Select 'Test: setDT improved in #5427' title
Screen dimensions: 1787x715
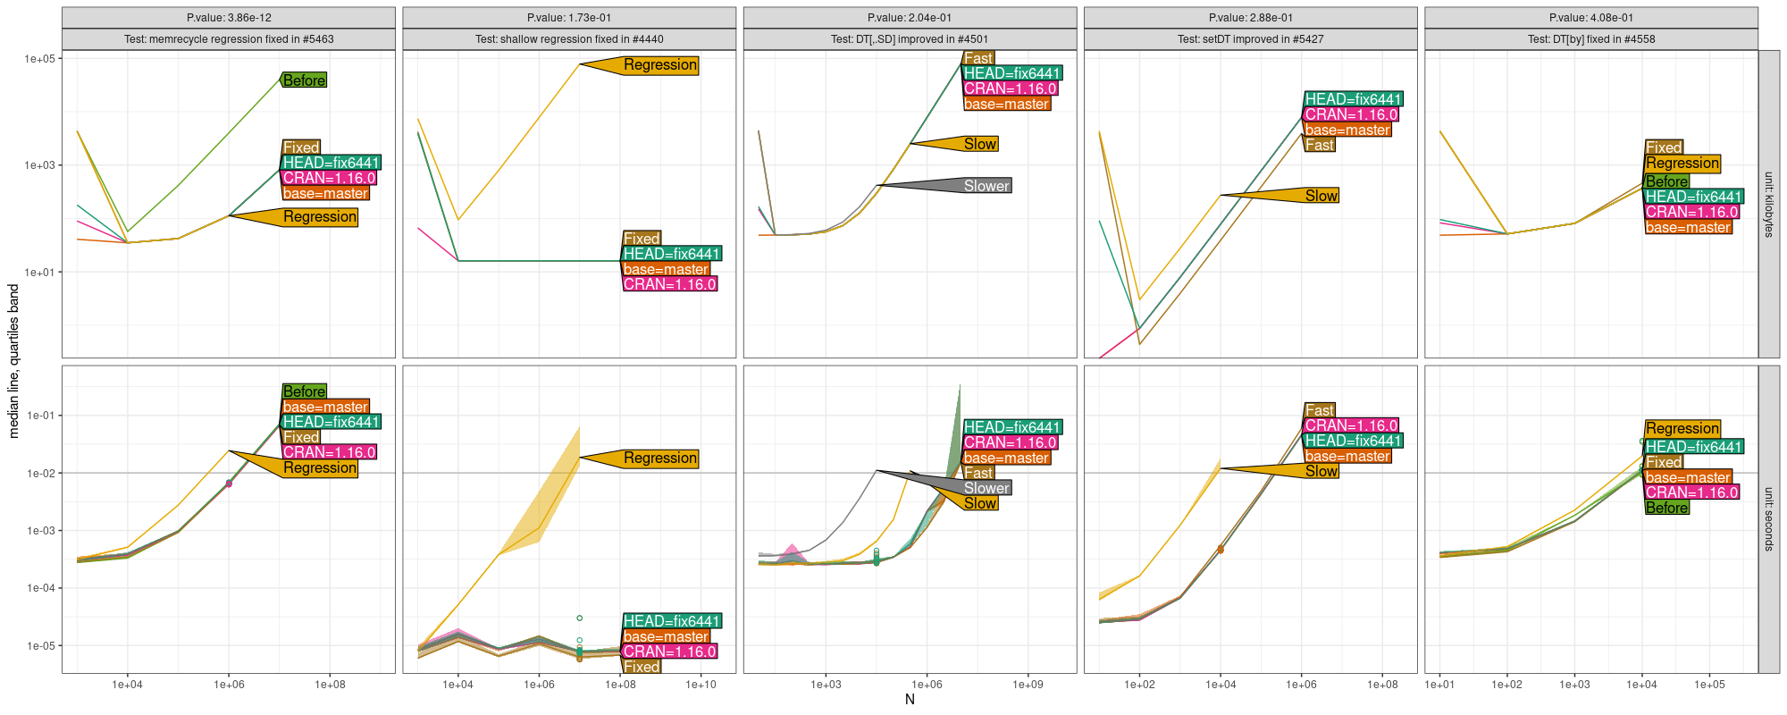[1251, 39]
